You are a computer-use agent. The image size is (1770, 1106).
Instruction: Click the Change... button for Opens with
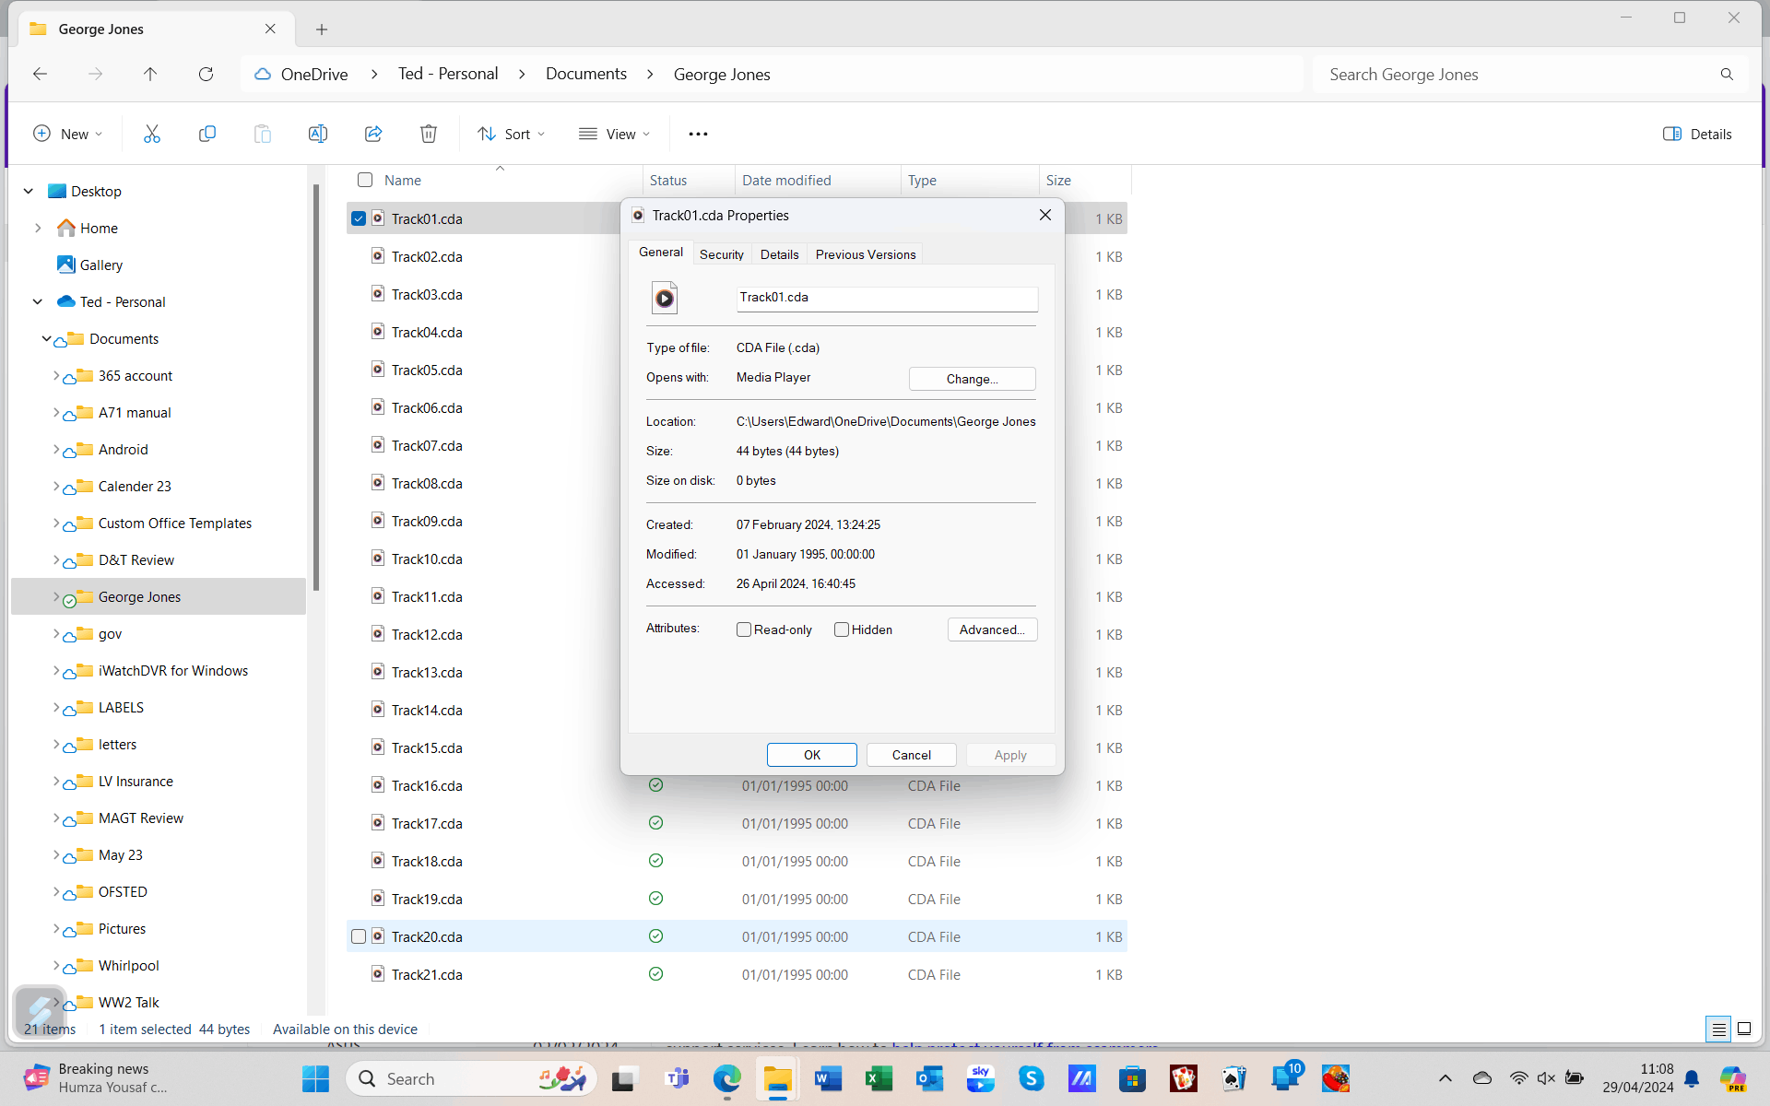tap(972, 379)
